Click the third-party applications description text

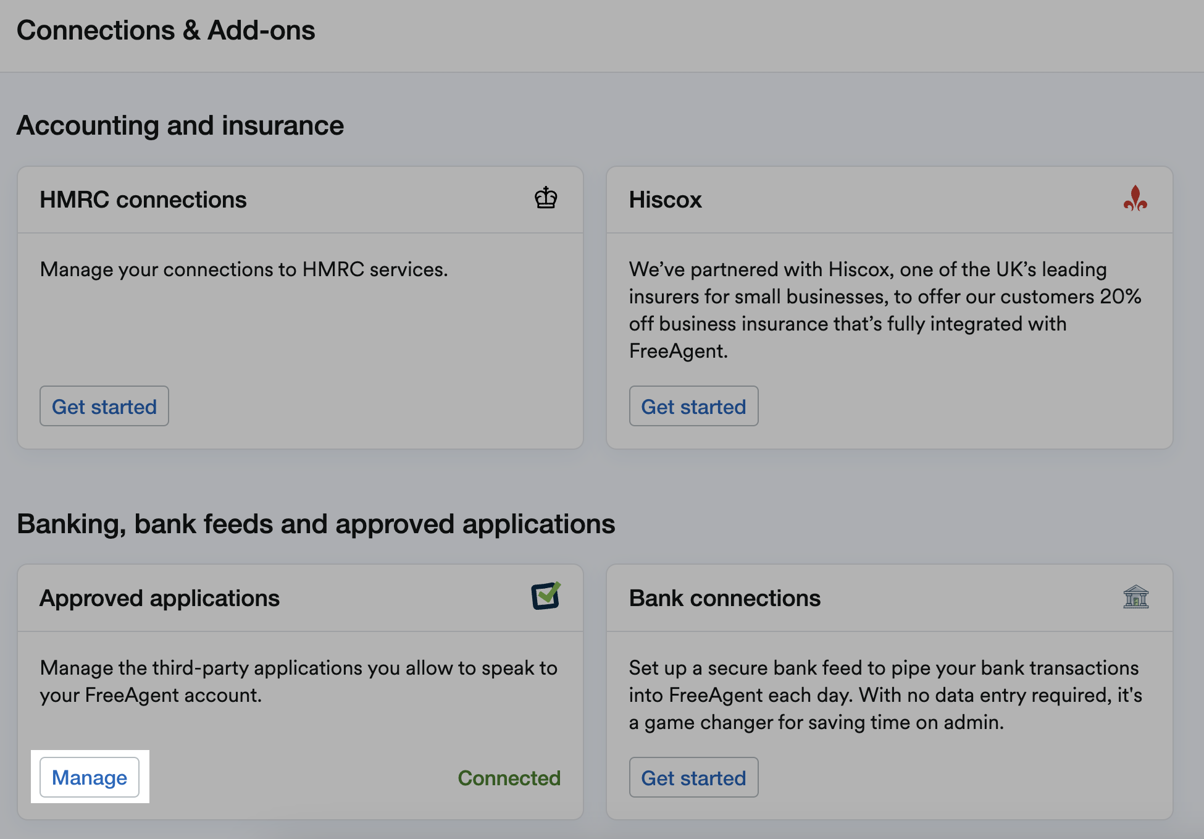[x=298, y=681]
